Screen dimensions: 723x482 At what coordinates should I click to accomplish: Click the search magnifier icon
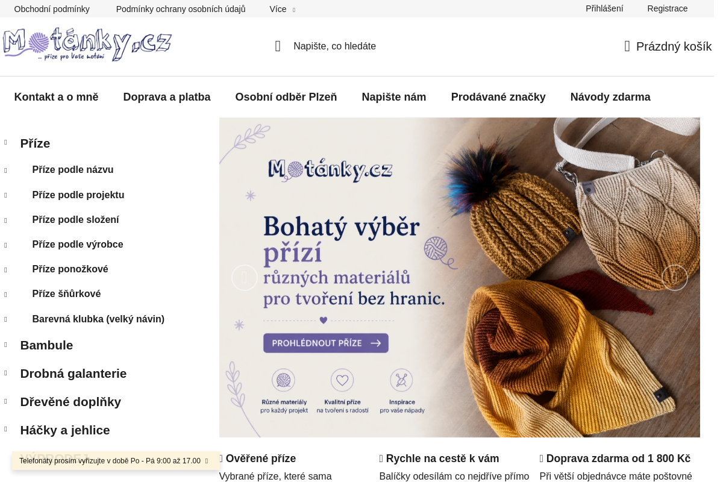(x=278, y=46)
